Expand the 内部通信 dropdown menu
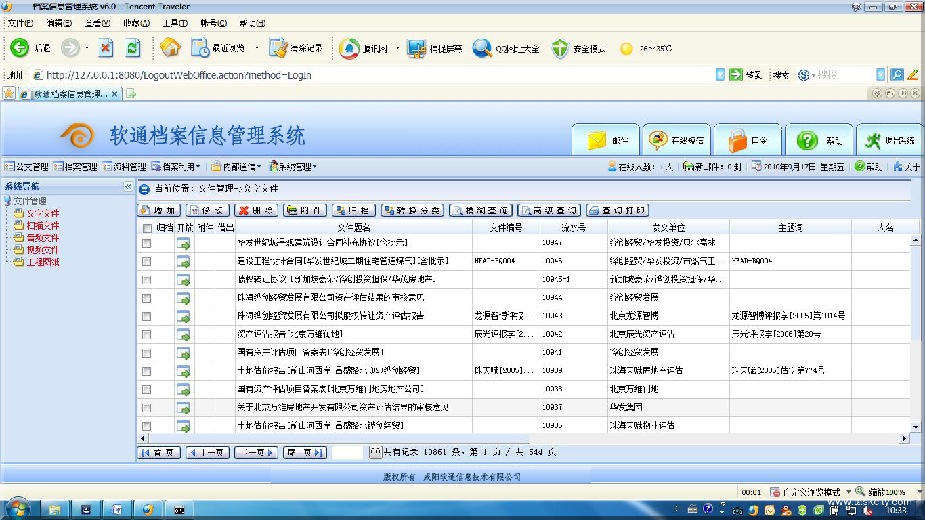The height and width of the screenshot is (520, 925). click(x=236, y=167)
